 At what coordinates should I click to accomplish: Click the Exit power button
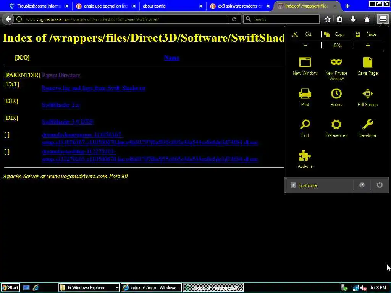pos(380,185)
